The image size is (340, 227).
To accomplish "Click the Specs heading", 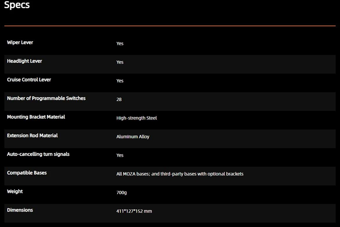I will click(17, 5).
